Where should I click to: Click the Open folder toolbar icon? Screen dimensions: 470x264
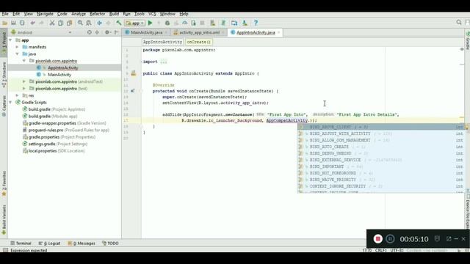(5, 23)
